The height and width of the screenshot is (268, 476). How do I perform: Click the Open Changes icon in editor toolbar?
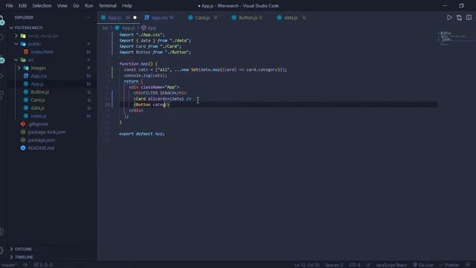click(x=459, y=18)
